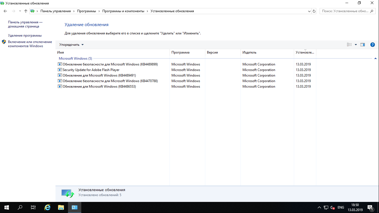
Task: Click the Back navigation arrow
Action: click(5, 11)
